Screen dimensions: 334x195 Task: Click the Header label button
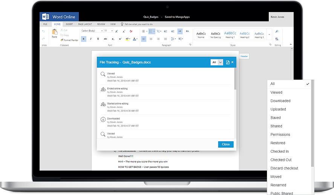point(244,56)
